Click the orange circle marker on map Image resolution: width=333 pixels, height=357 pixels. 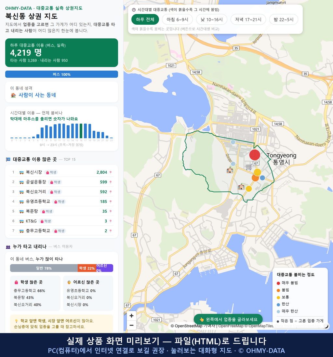(255, 178)
